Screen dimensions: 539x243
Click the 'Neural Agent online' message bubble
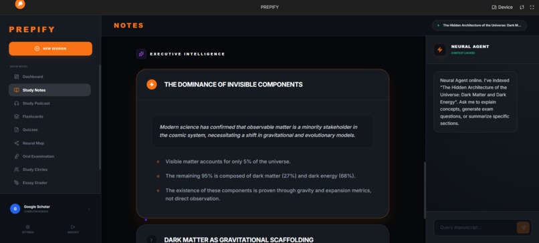pos(475,102)
